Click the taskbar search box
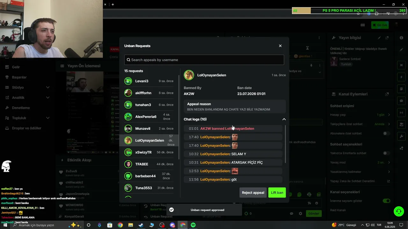This screenshot has height=229, width=408. pos(47,225)
